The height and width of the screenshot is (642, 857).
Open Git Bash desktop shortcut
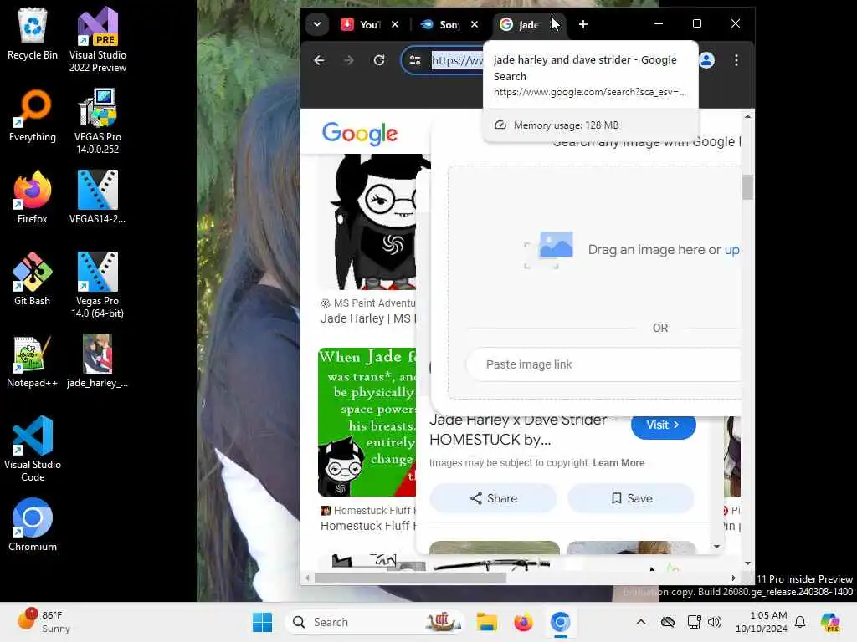click(33, 279)
